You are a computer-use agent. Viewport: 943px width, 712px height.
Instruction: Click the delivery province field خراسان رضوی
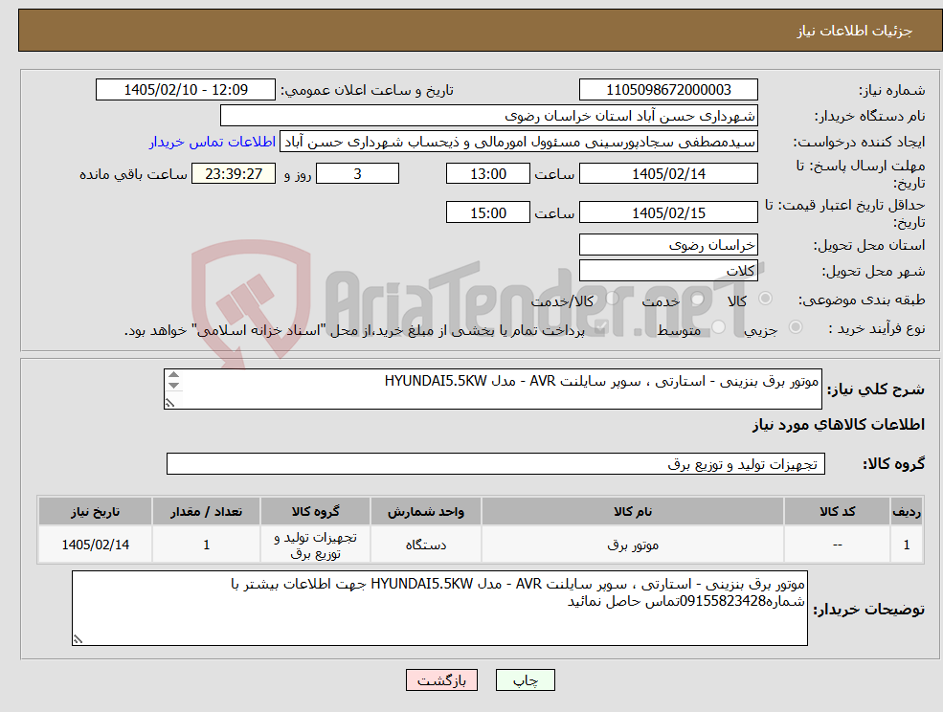click(668, 245)
